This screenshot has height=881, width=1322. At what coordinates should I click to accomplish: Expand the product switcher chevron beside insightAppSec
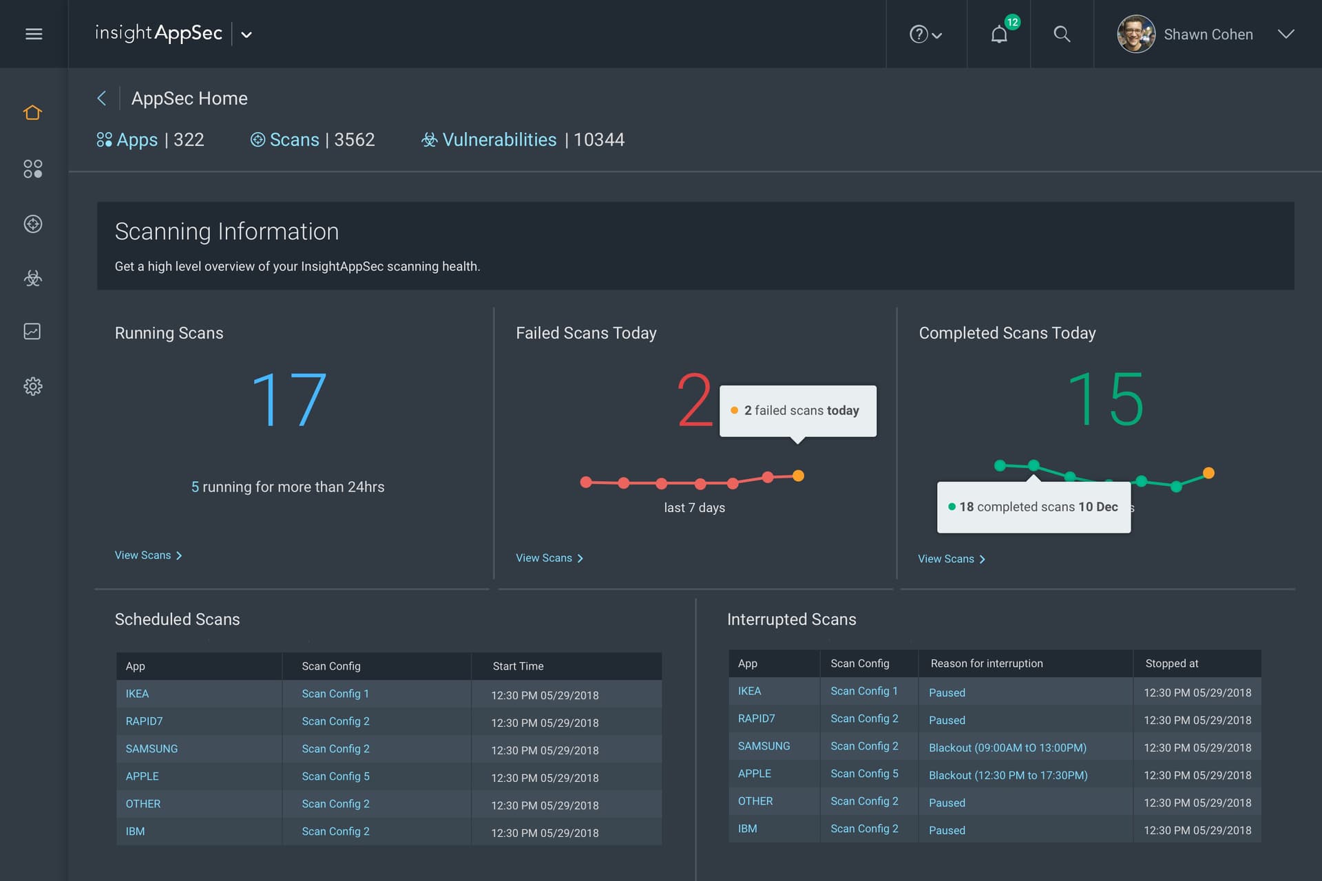247,34
